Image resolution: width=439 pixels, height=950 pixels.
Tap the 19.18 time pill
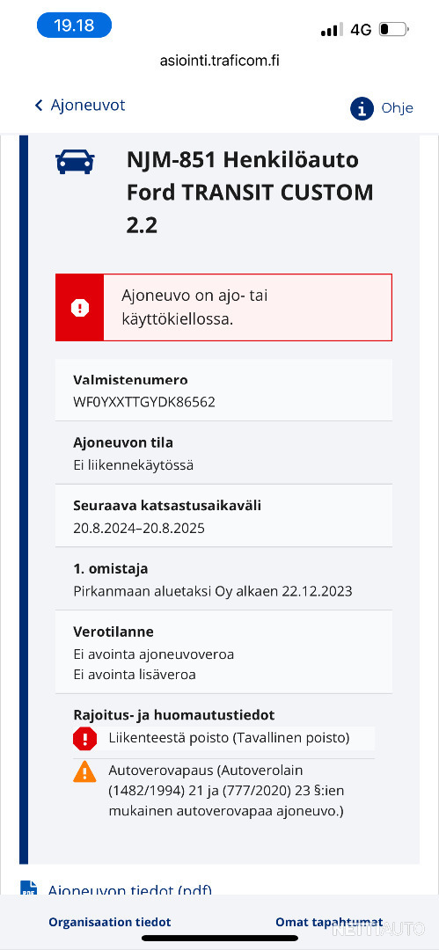[74, 26]
